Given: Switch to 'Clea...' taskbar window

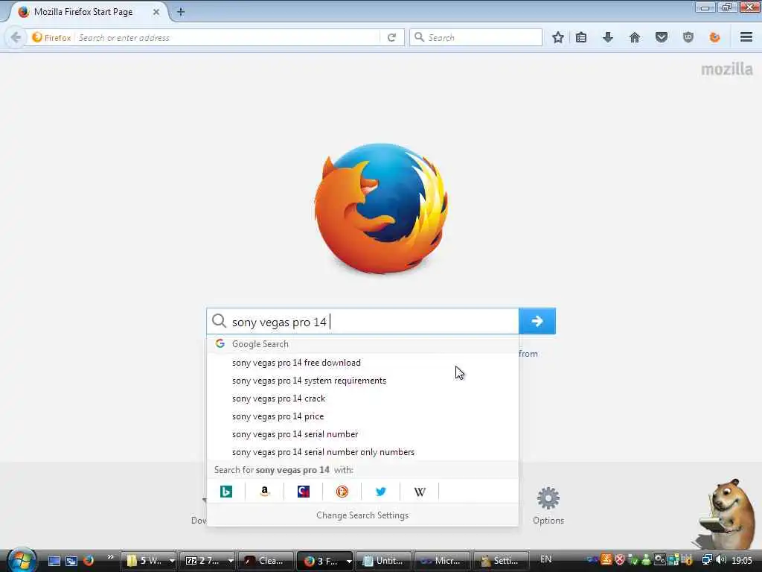Looking at the screenshot, I should [266, 561].
